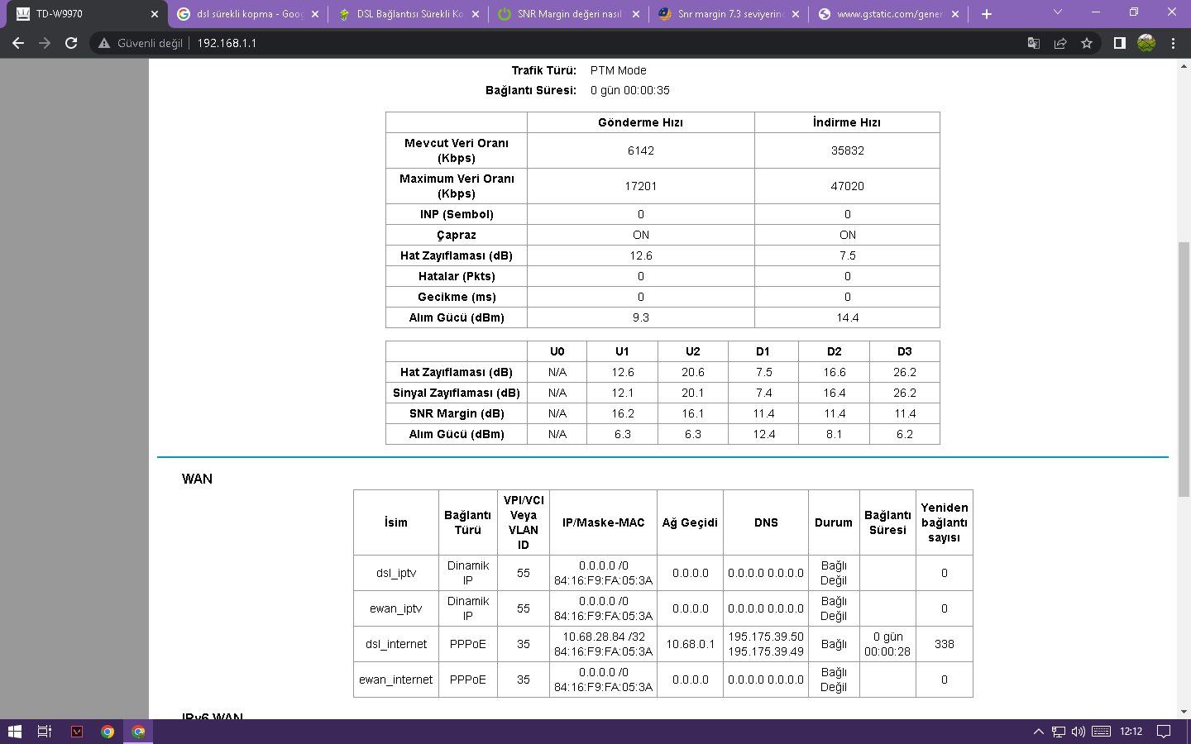Click the DNS cell 195.175.39.50
1191x744 pixels.
[766, 637]
